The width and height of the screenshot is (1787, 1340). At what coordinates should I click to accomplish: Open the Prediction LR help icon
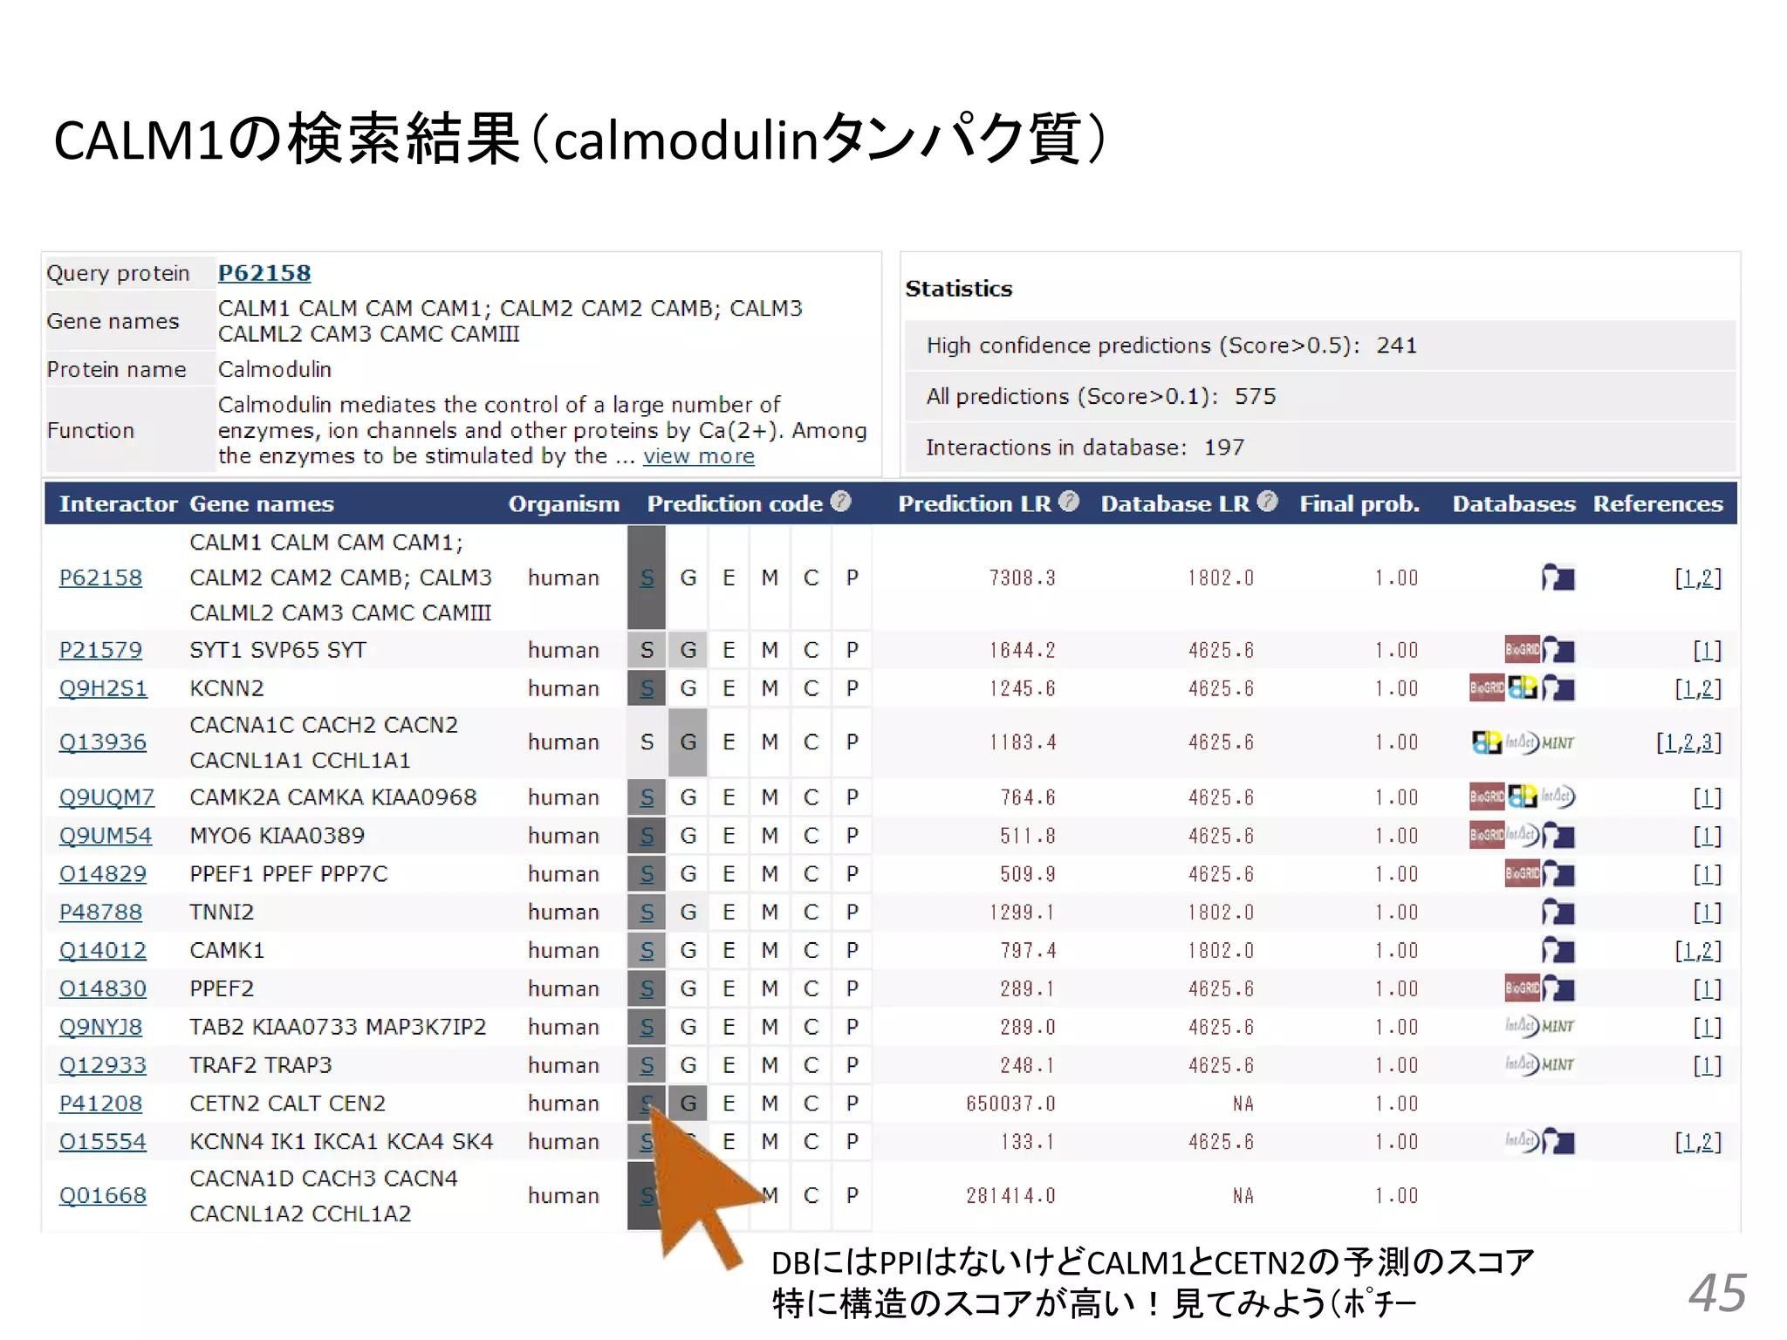coord(1069,502)
